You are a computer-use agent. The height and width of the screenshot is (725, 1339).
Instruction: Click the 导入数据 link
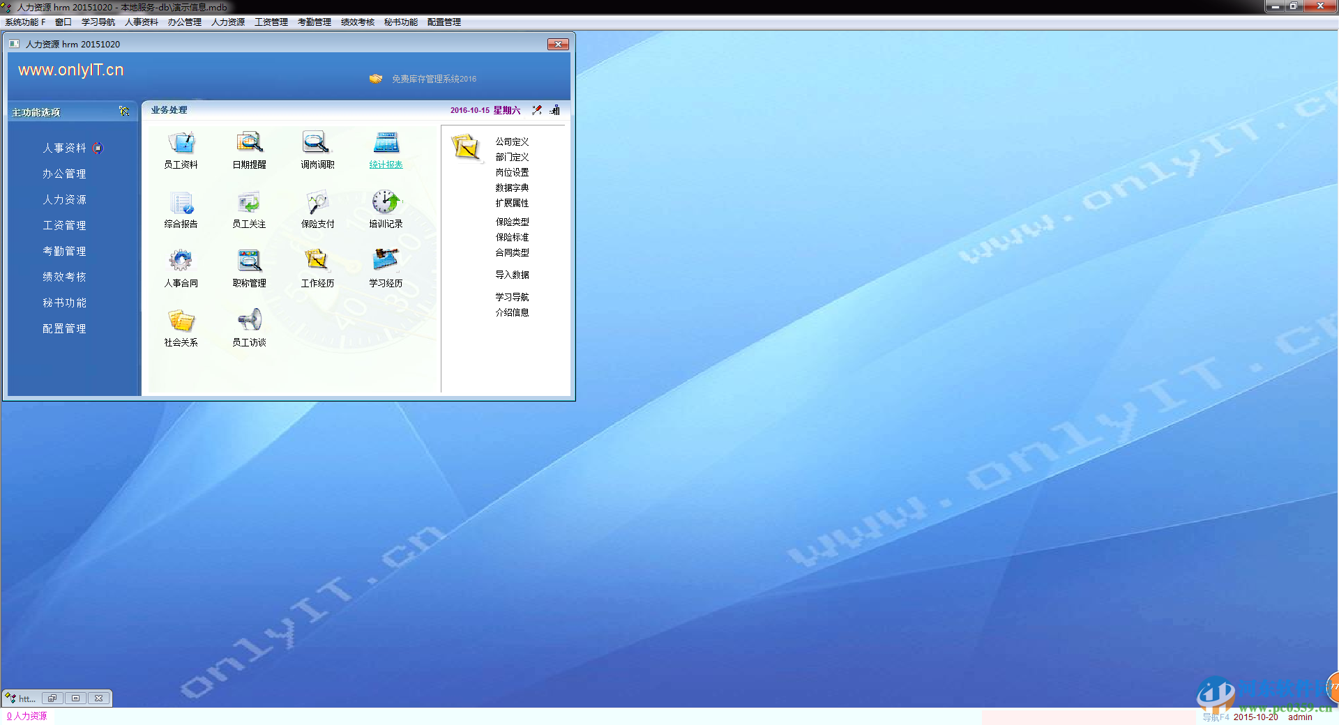pos(513,275)
